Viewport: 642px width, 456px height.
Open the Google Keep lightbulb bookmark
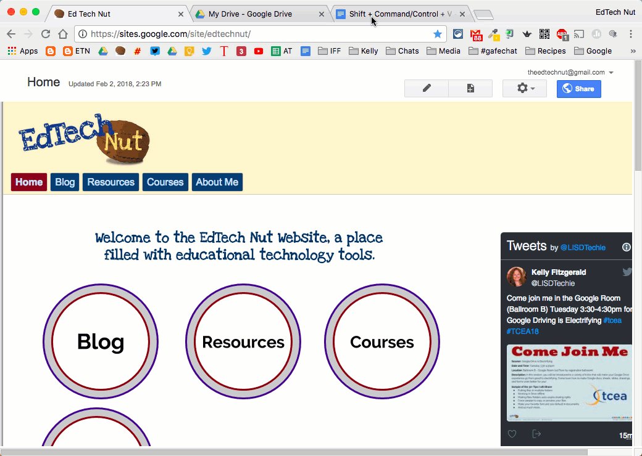point(189,51)
